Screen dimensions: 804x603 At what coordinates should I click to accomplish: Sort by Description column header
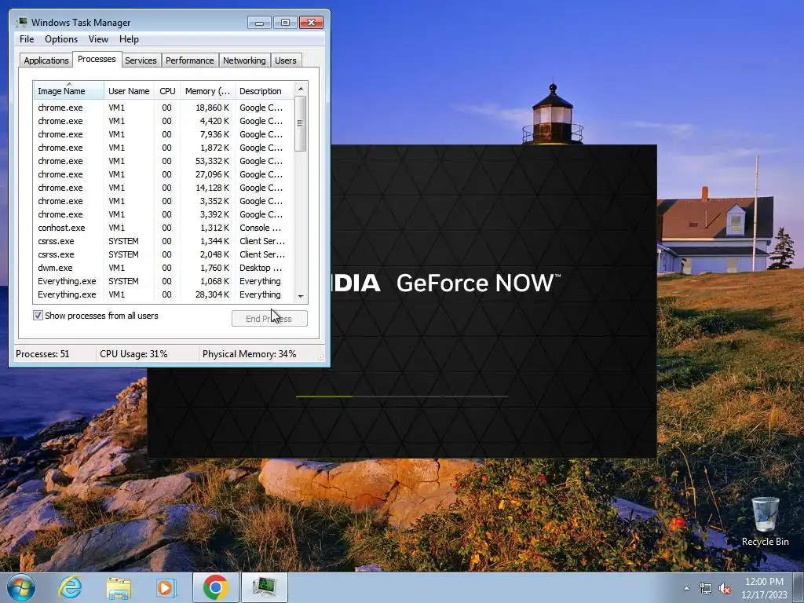point(264,91)
